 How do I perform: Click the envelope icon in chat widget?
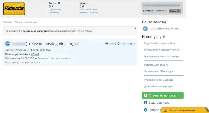pos(165,110)
